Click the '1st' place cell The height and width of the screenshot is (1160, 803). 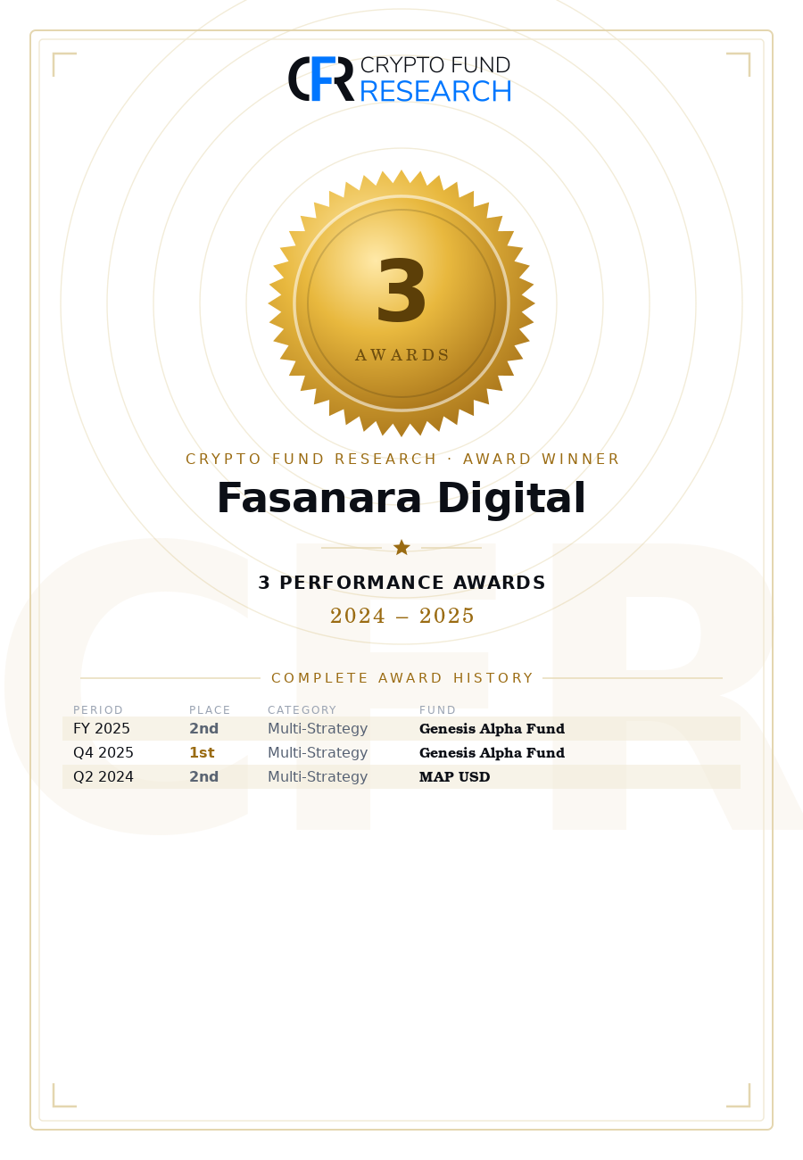[202, 753]
